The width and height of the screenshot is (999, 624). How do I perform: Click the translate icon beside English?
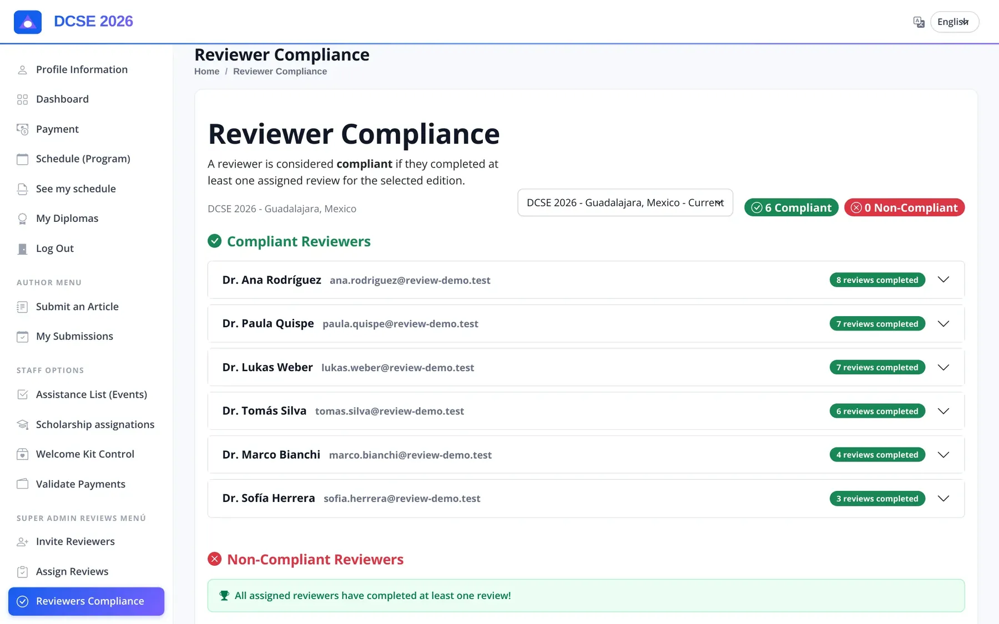[x=919, y=22]
